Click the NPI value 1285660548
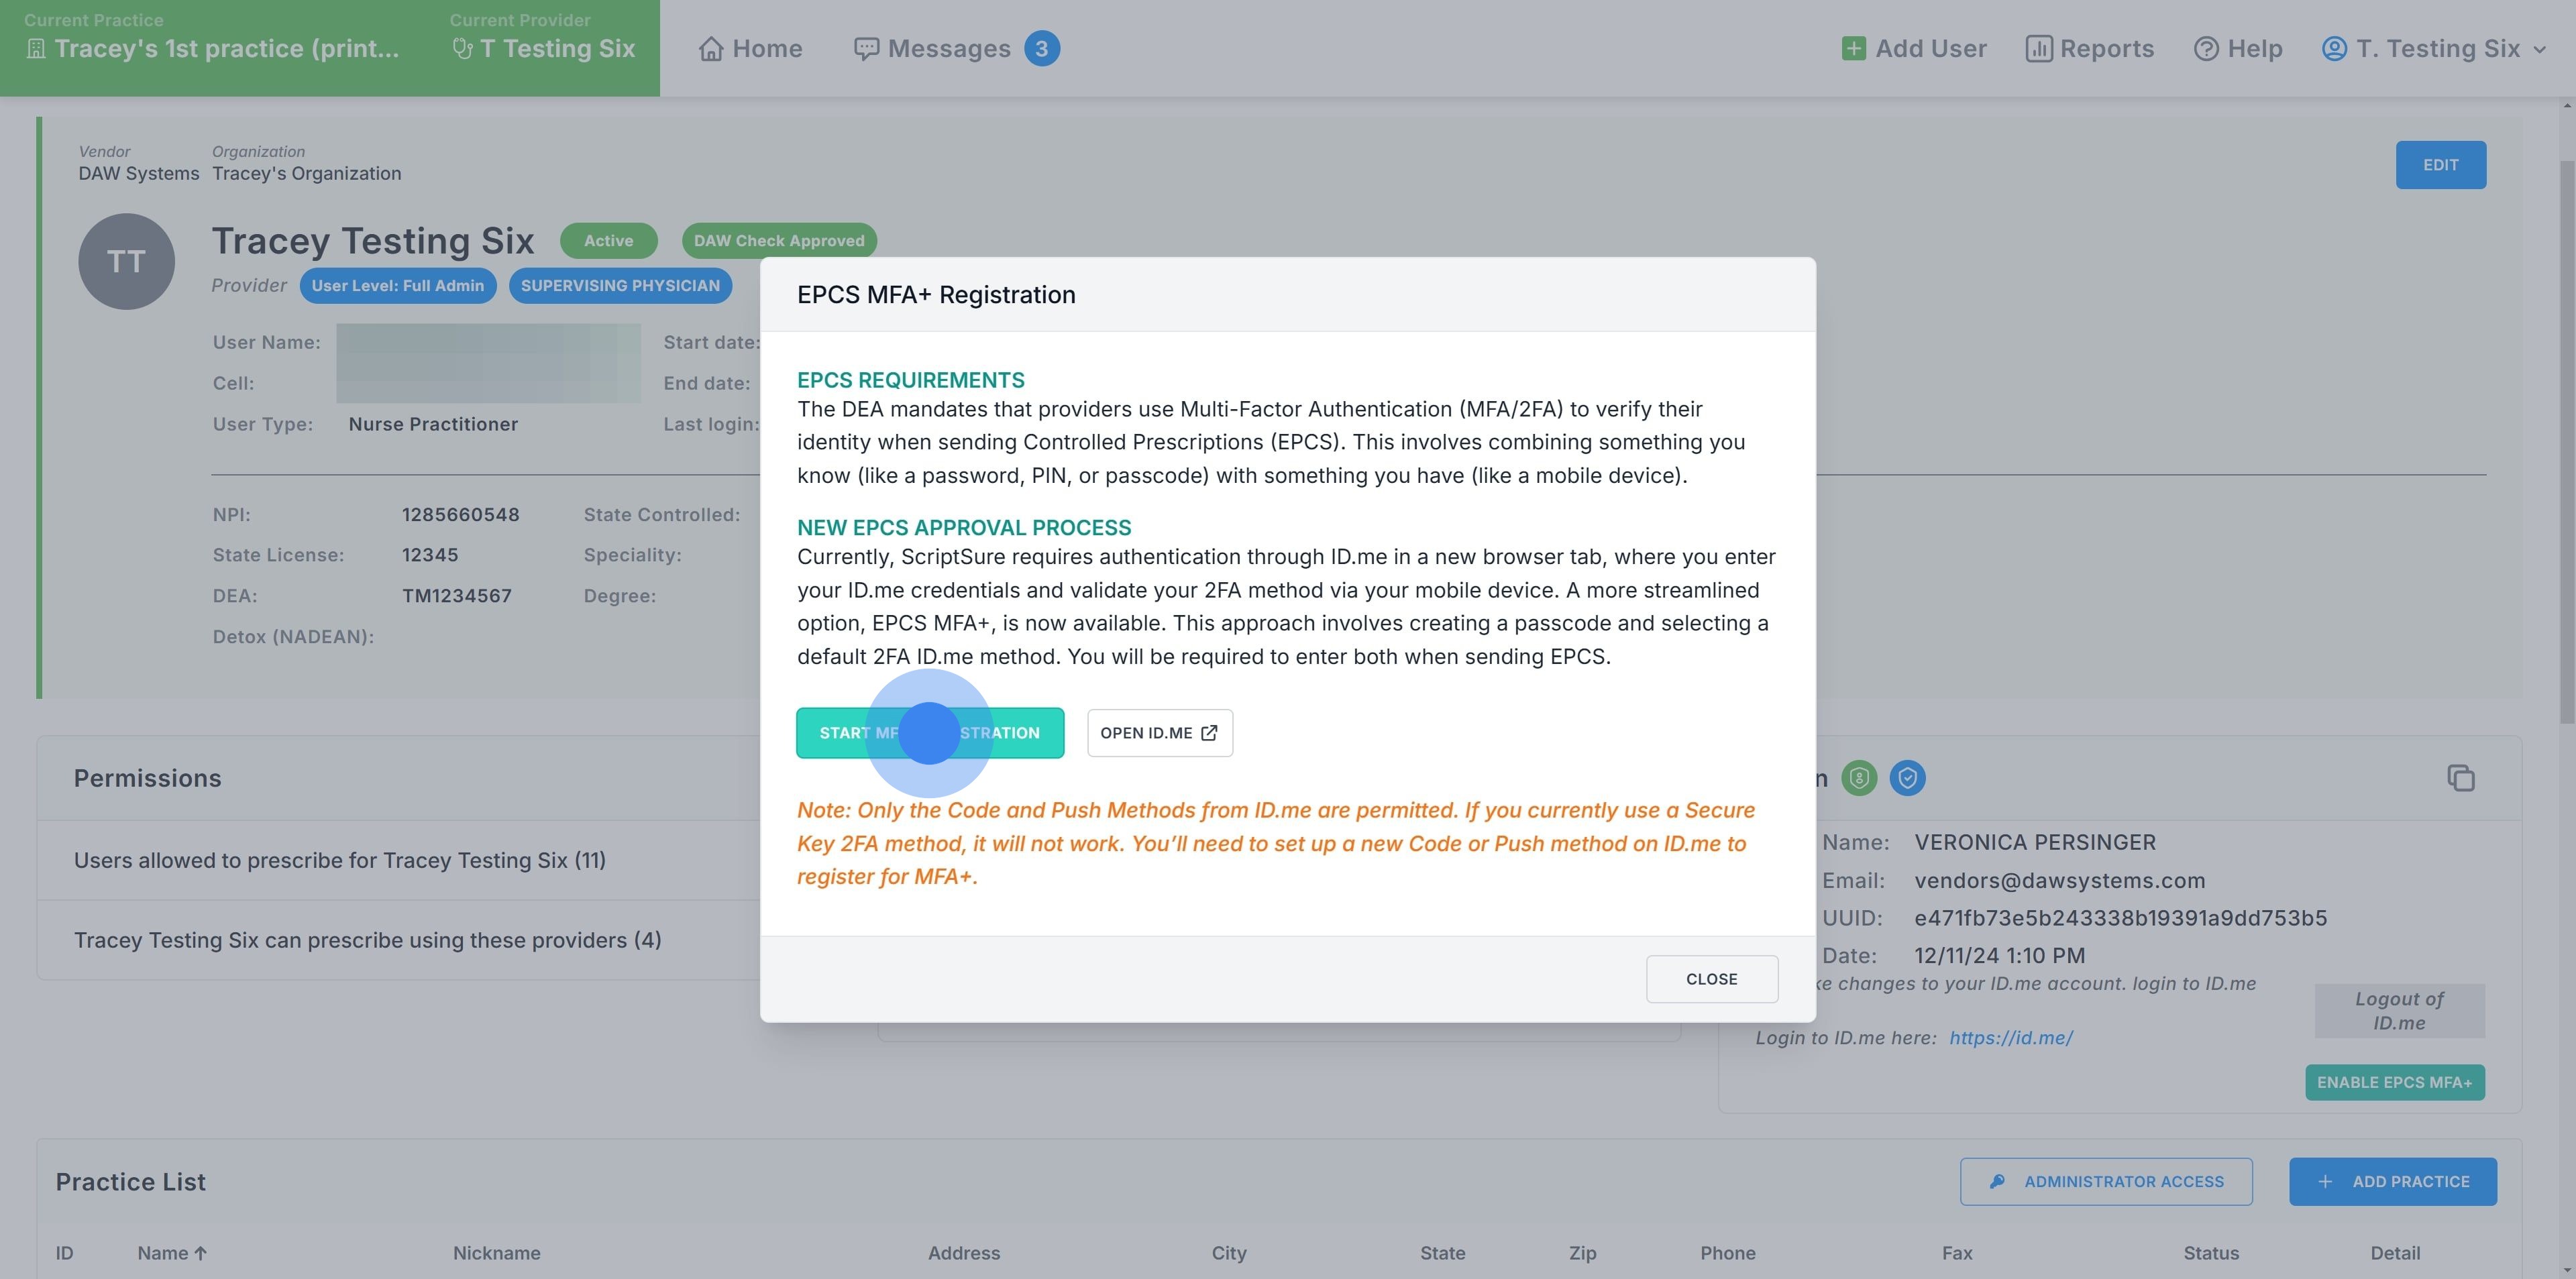The height and width of the screenshot is (1279, 2576). point(460,515)
